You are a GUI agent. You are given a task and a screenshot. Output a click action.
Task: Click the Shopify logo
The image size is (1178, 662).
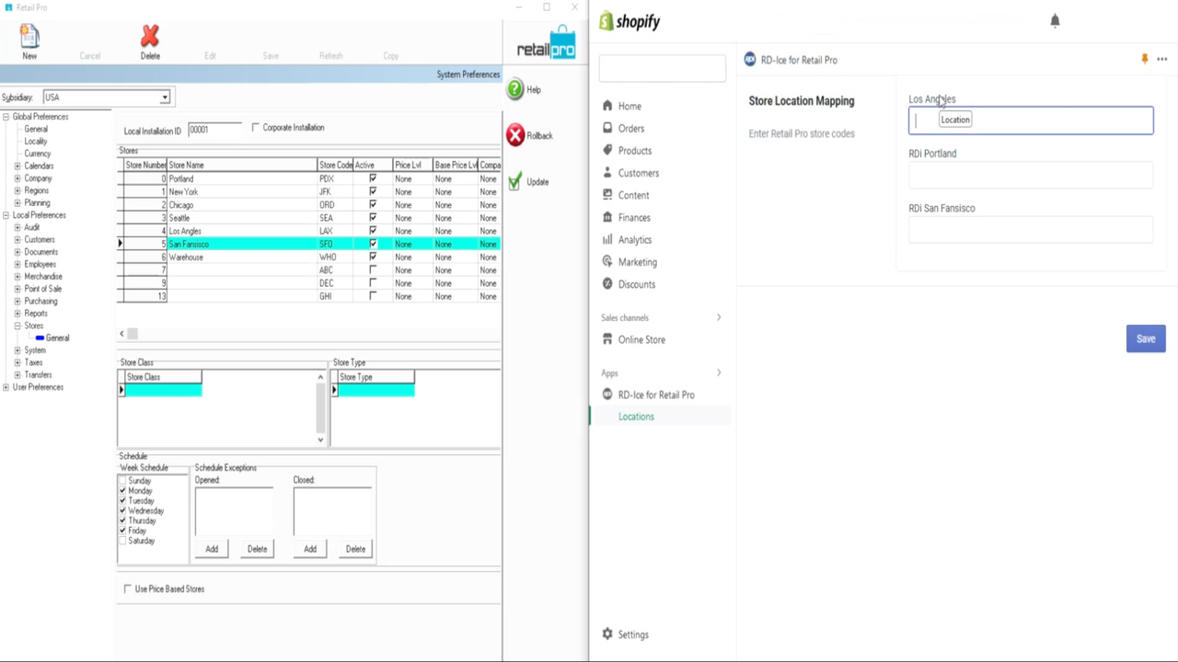pos(630,21)
